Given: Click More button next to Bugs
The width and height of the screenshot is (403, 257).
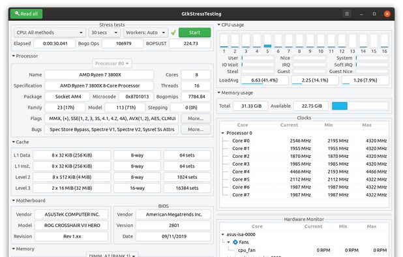Looking at the screenshot, I should tap(196, 130).
